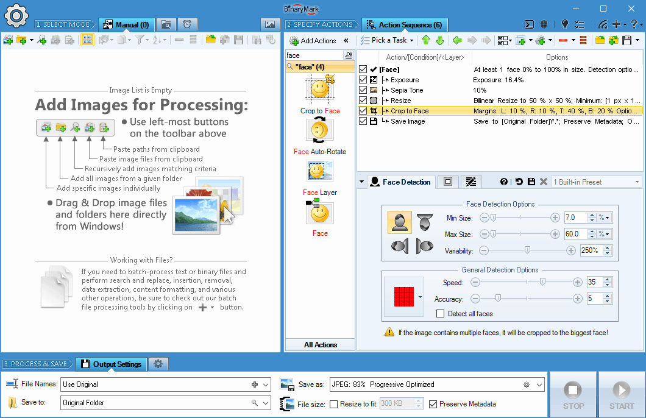Image resolution: width=646 pixels, height=418 pixels.
Task: Toggle the Sepia Tone action checkbox
Action: (363, 90)
